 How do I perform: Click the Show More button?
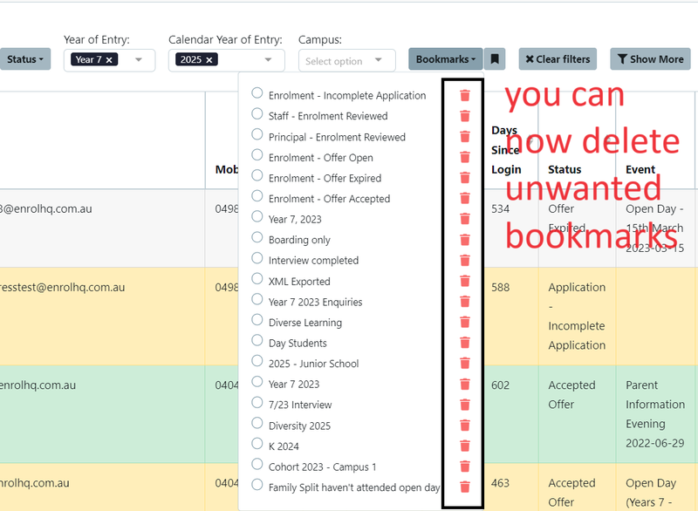click(x=650, y=58)
